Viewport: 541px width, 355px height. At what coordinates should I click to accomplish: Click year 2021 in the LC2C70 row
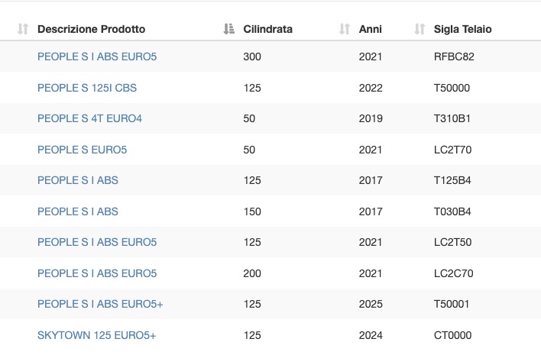coord(371,273)
